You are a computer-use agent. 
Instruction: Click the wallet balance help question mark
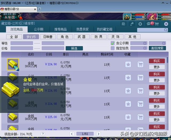[43, 134]
